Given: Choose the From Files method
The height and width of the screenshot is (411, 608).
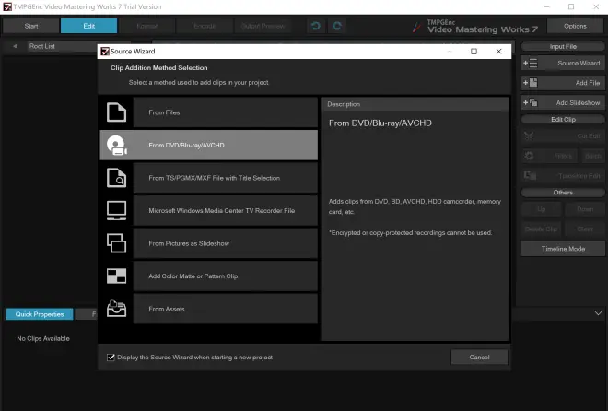Looking at the screenshot, I should [226, 112].
